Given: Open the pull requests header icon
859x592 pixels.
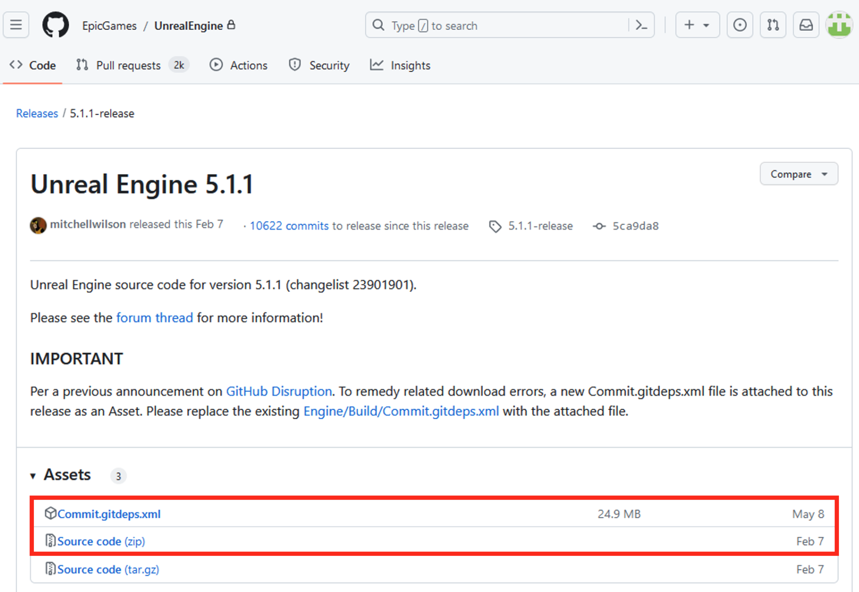Looking at the screenshot, I should pos(772,25).
